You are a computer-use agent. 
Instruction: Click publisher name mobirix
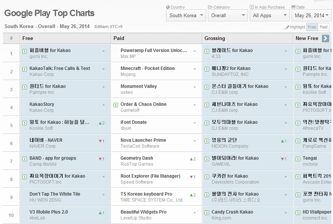pyautogui.click(x=310, y=164)
